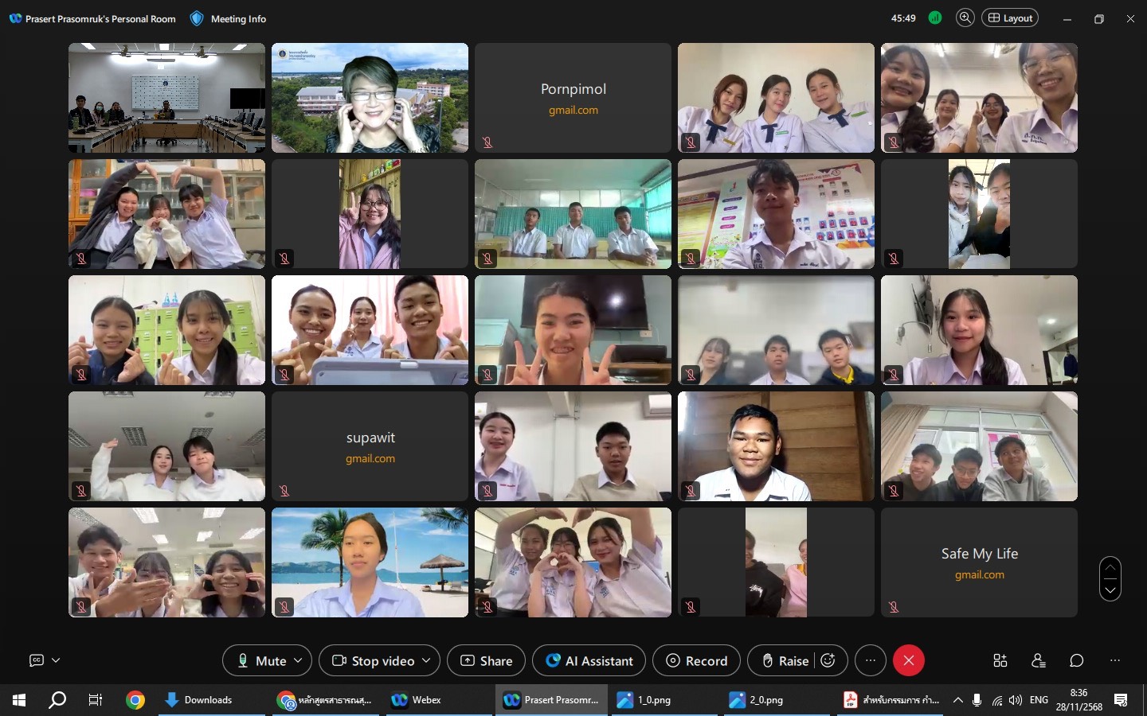Screen dimensions: 1147x716
Task: Go to next page of video grid
Action: 1110,590
